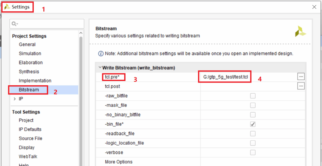Viewport: 322px width, 166px height.
Task: Toggle the -verbose checkbox
Action: click(253, 152)
